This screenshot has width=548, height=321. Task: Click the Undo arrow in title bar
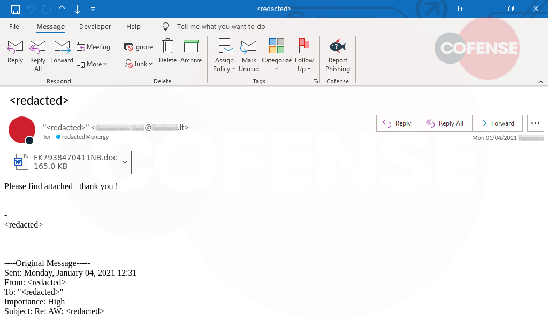31,9
